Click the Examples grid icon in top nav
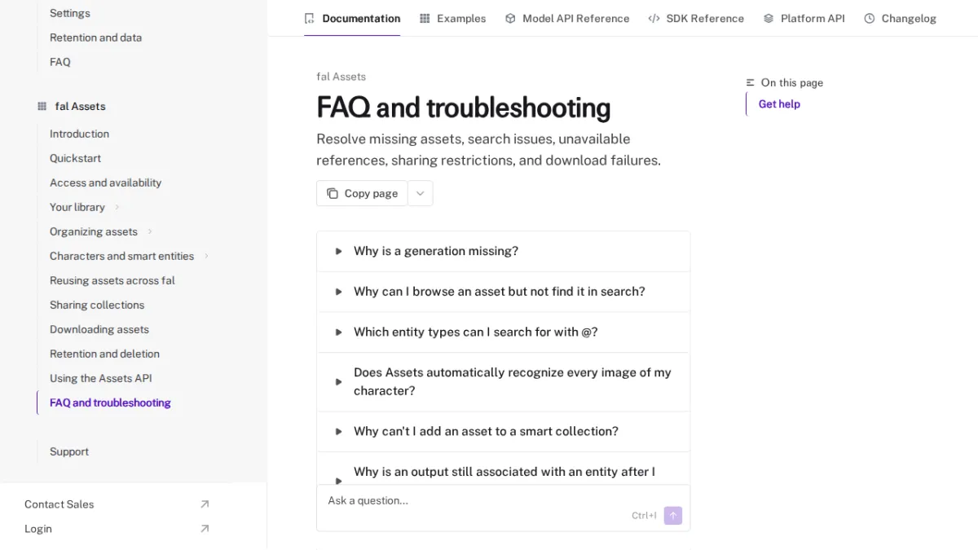Screen dimensions: 978x550 pyautogui.click(x=425, y=18)
